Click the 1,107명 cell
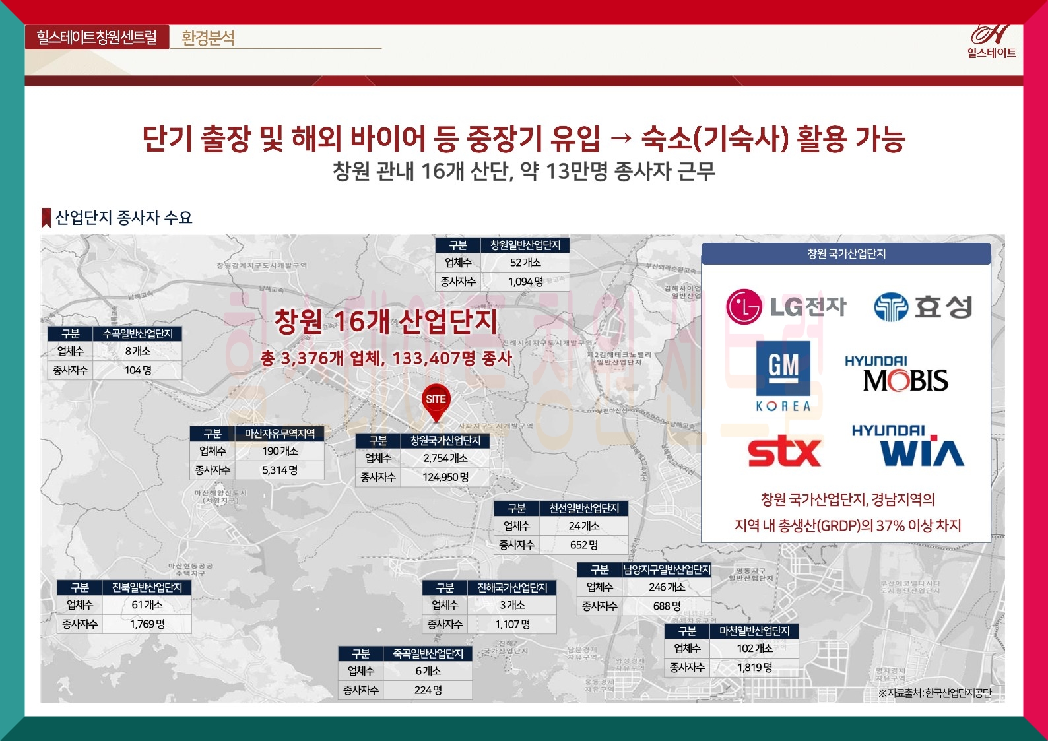Viewport: 1048px width, 741px height. (512, 624)
